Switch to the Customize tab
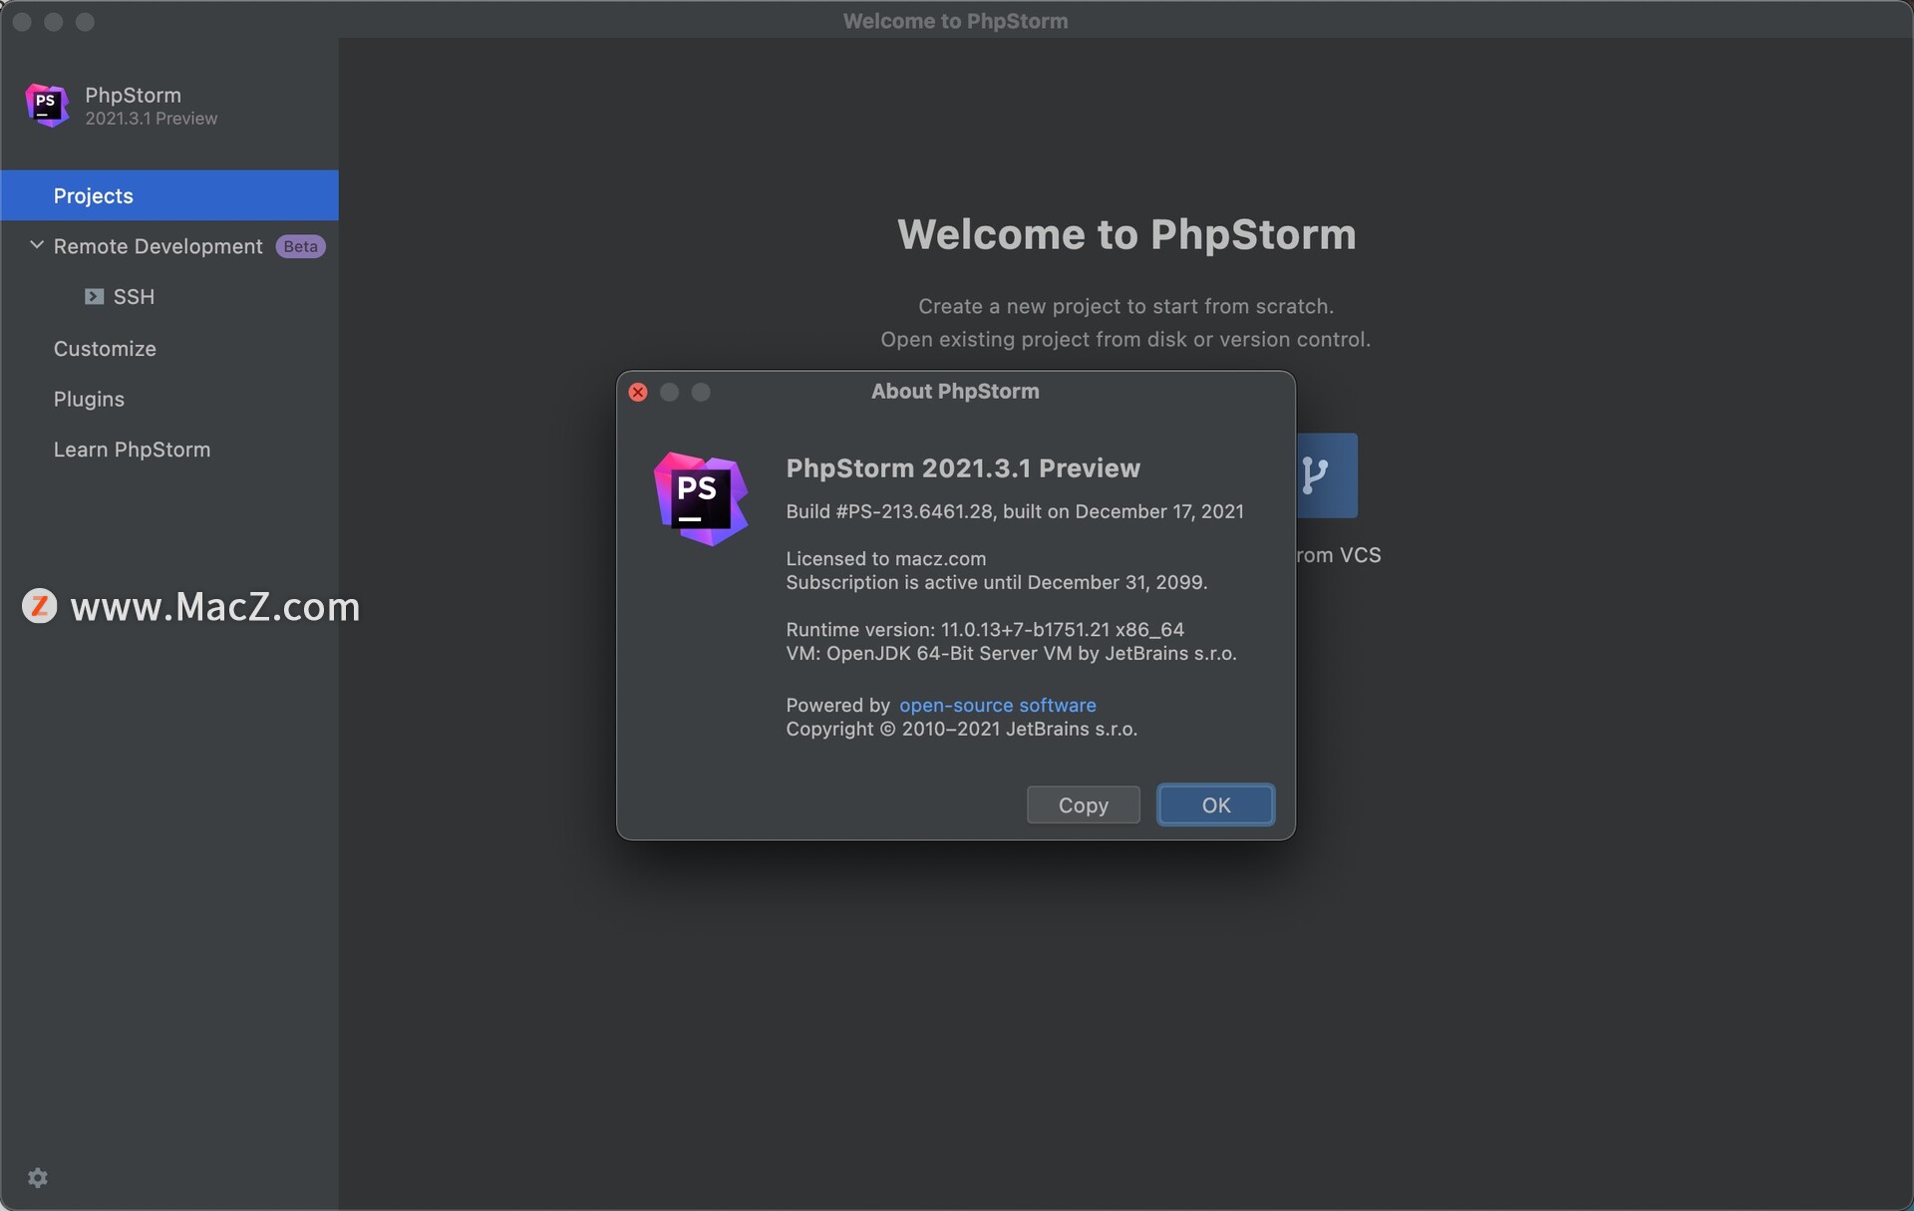Screen dimensions: 1914x1211 [x=105, y=349]
